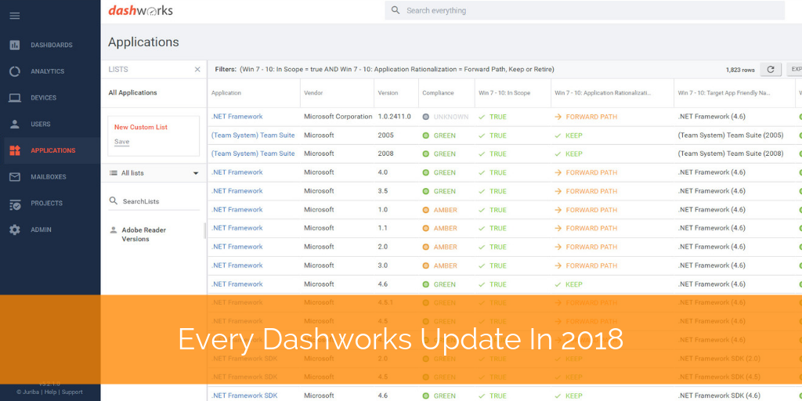This screenshot has height=401, width=802.
Task: Open .NET Framework version 1.0.2411.0 link
Action: 237,117
